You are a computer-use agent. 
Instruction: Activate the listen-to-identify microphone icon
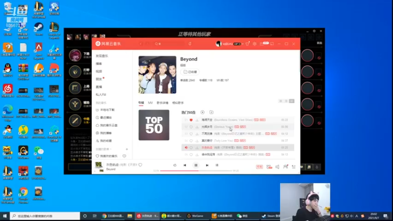[190, 44]
